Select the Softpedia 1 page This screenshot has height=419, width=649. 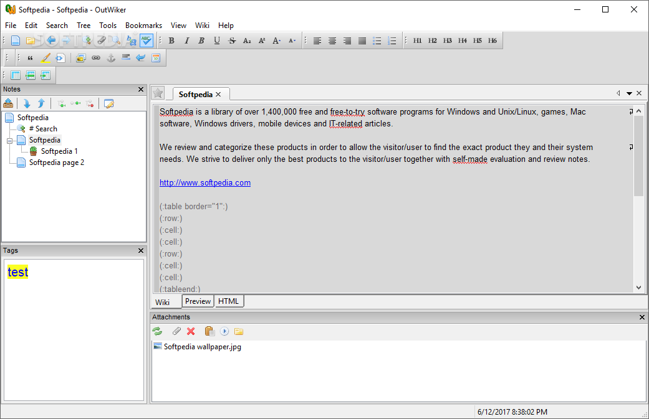coord(59,151)
